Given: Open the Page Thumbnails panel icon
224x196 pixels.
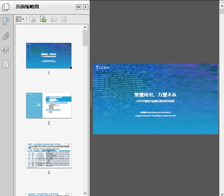Looking at the screenshot, I should 6,7.
